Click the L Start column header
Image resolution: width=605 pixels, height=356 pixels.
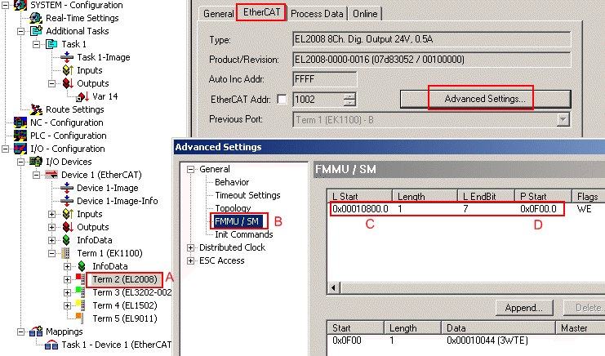[x=359, y=196]
